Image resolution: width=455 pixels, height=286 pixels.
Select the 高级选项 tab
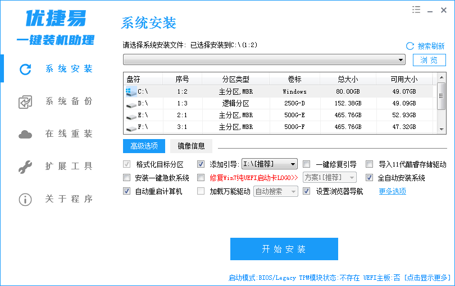click(144, 146)
